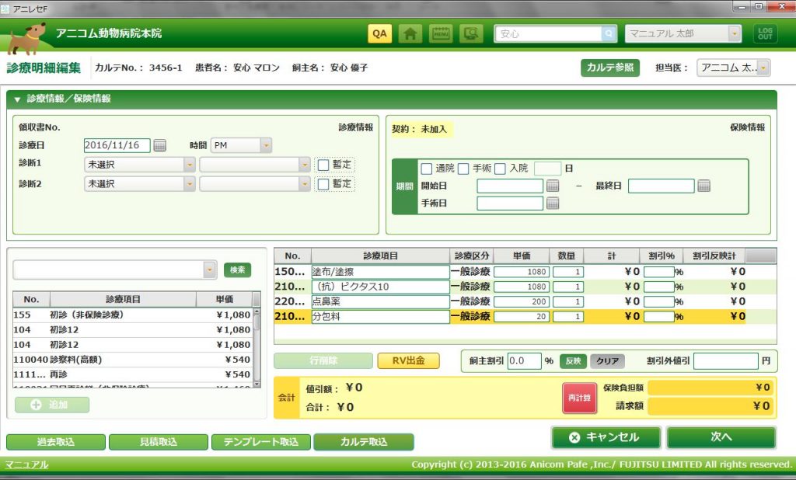
Task: Click the 過去取込 button
Action: pyautogui.click(x=56, y=442)
